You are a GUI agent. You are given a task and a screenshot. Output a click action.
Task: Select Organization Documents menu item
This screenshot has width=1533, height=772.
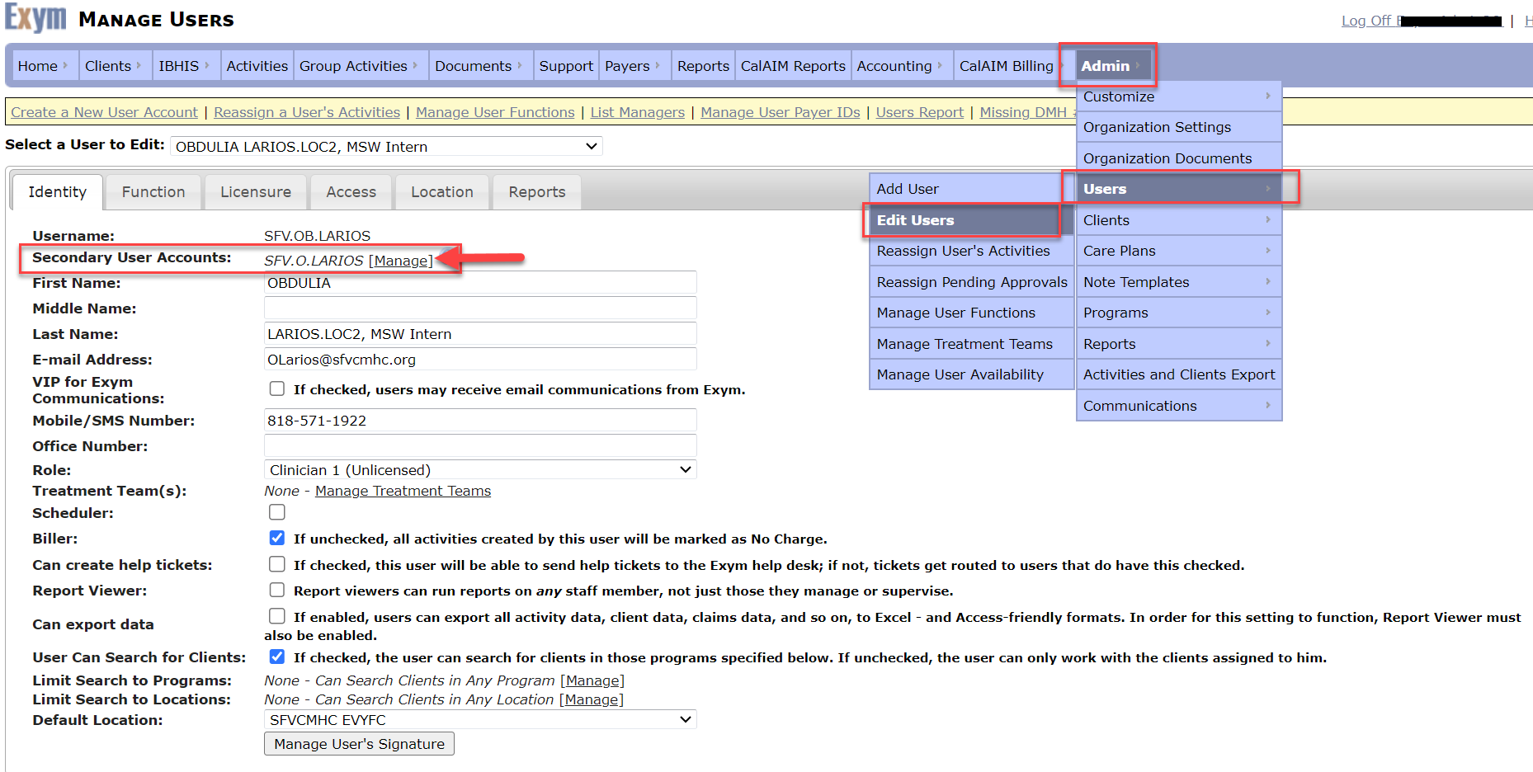[x=1178, y=158]
